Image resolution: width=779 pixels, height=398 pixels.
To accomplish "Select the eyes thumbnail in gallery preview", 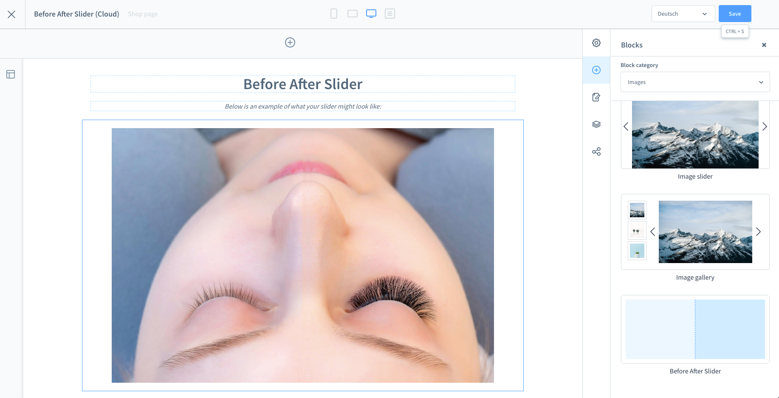I will coord(637,230).
